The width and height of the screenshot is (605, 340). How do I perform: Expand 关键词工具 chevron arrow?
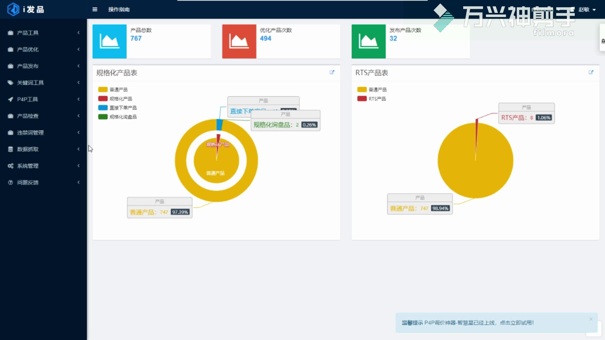pyautogui.click(x=78, y=83)
